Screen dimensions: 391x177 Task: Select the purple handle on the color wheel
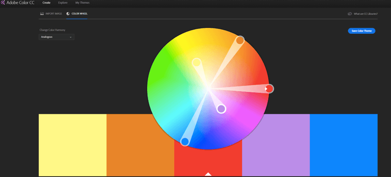(x=221, y=109)
